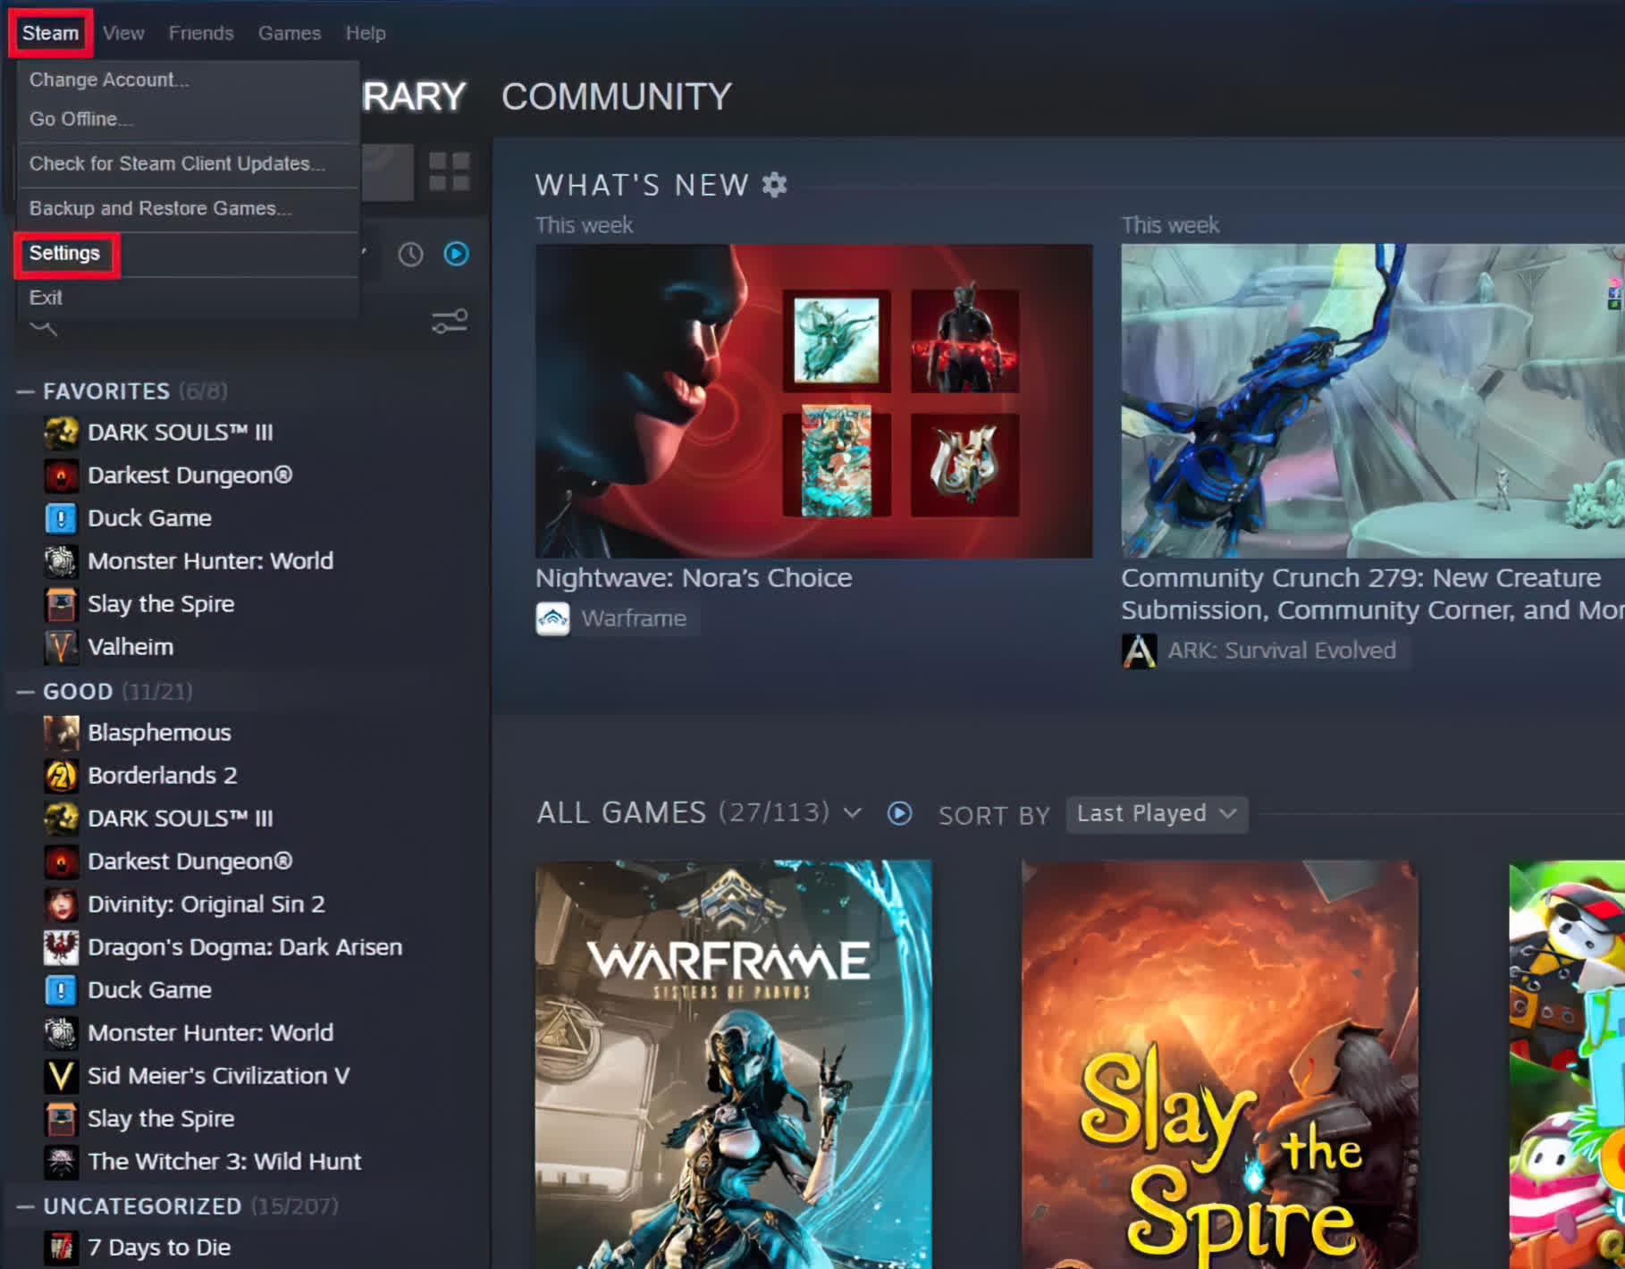Click Community Crunch 279 headline
The width and height of the screenshot is (1625, 1269).
(x=1373, y=594)
